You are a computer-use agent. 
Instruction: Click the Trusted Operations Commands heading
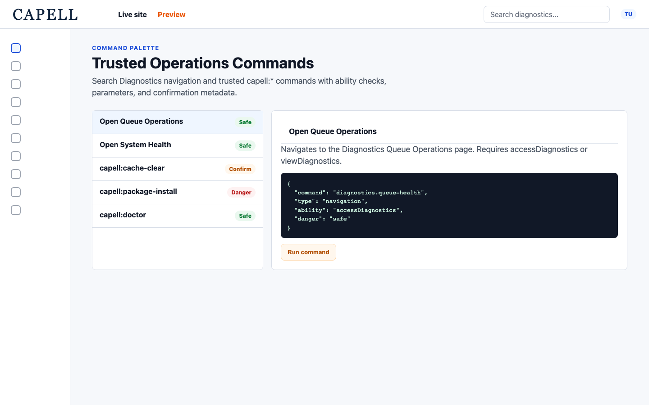tap(203, 63)
